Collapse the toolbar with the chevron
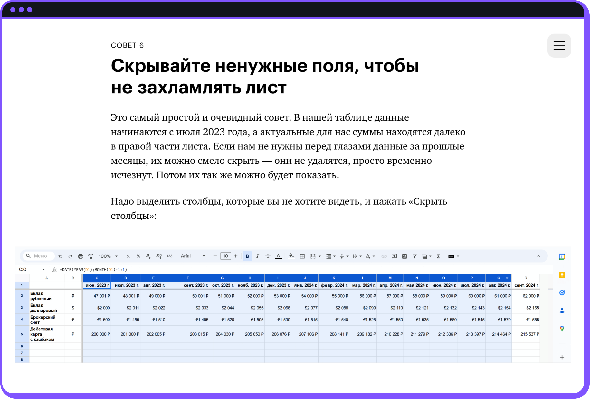The height and width of the screenshot is (399, 590). [539, 256]
